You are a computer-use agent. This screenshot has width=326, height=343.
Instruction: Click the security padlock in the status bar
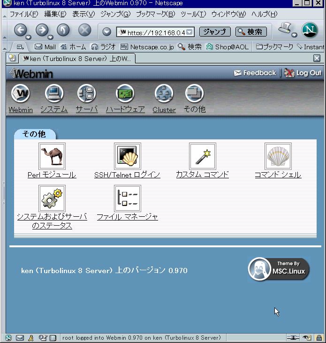click(x=319, y=338)
